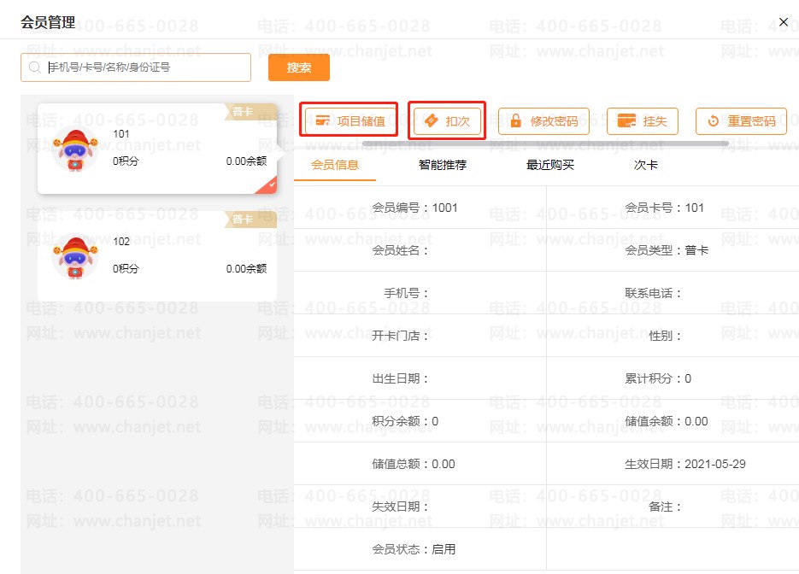Open the 次卡 tab
799x574 pixels.
pyautogui.click(x=646, y=165)
